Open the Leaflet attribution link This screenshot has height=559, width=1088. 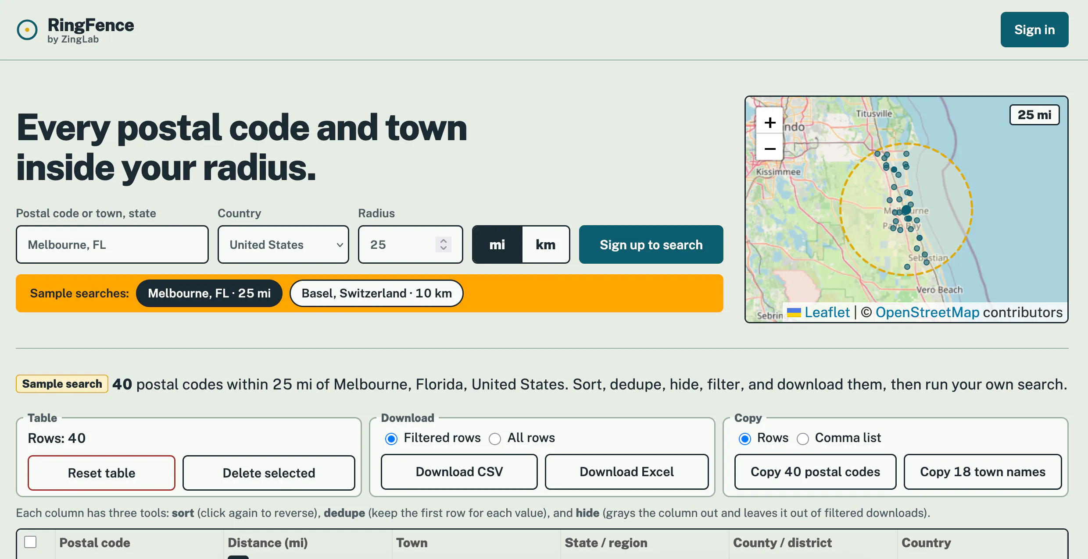pyautogui.click(x=819, y=312)
